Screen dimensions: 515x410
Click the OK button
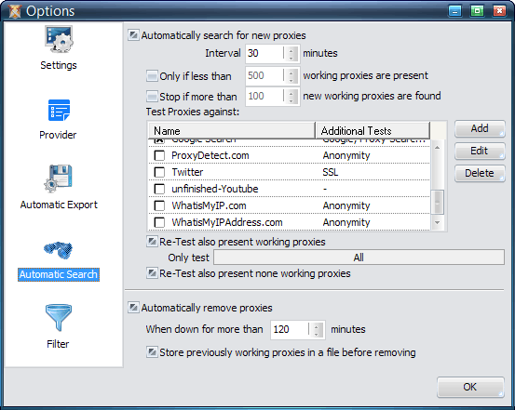point(470,387)
